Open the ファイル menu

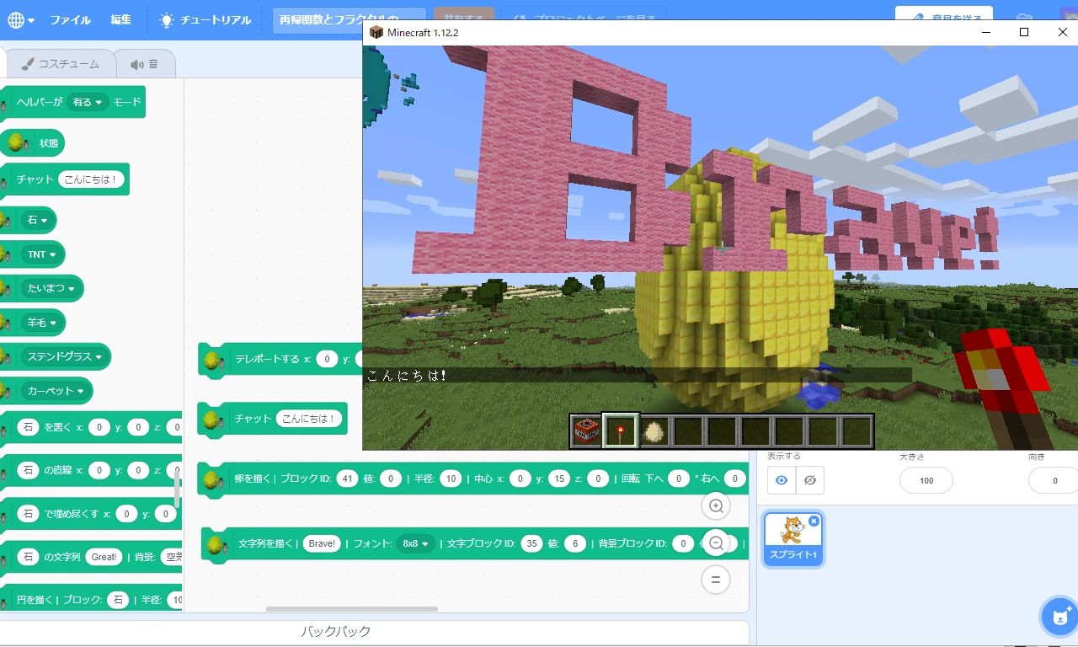pos(70,20)
